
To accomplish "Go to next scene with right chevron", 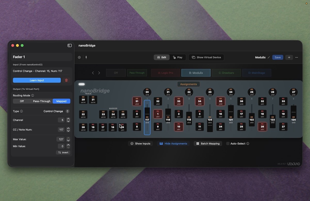I will coord(99,73).
